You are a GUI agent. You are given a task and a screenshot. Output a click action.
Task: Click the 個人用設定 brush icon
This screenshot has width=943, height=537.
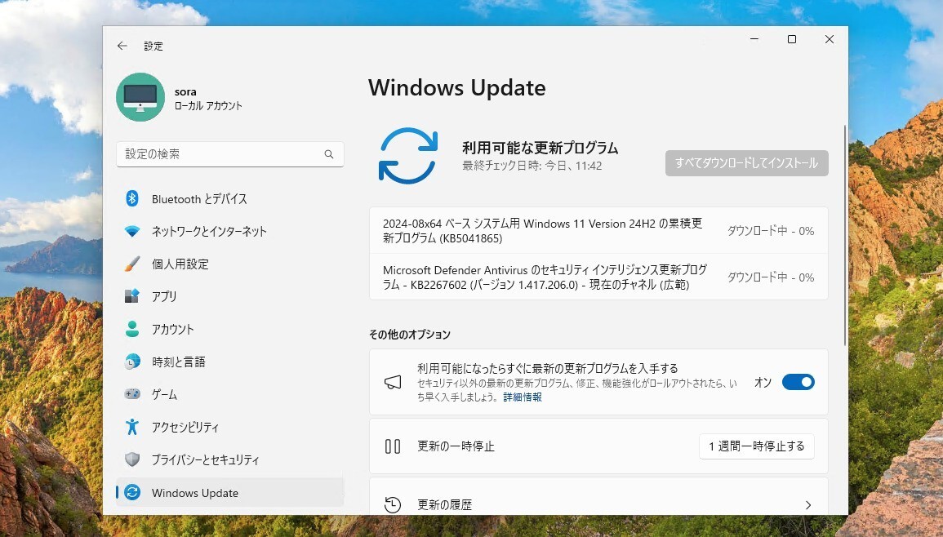(135, 264)
